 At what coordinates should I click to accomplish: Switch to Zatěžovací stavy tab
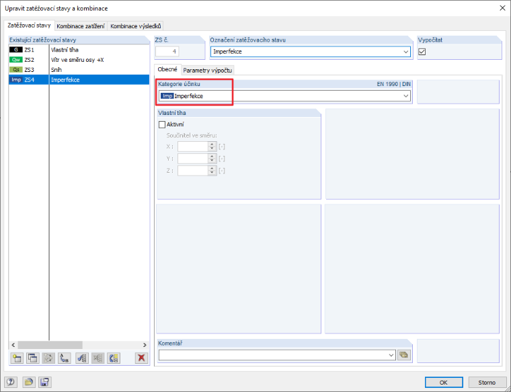click(29, 26)
